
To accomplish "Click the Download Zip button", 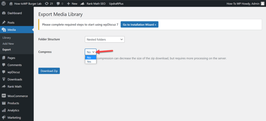I will pos(49,71).
